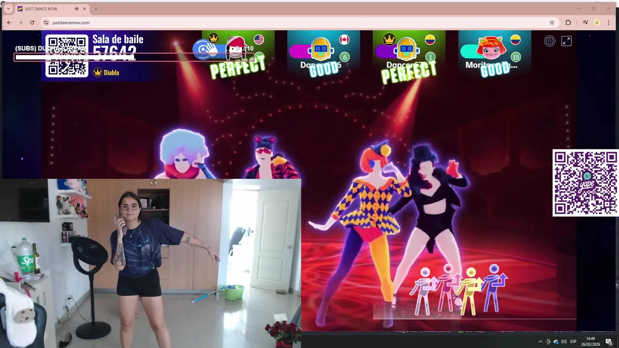Open the tab search dropdown
Screen dimensions: 619x348
click(x=8, y=9)
